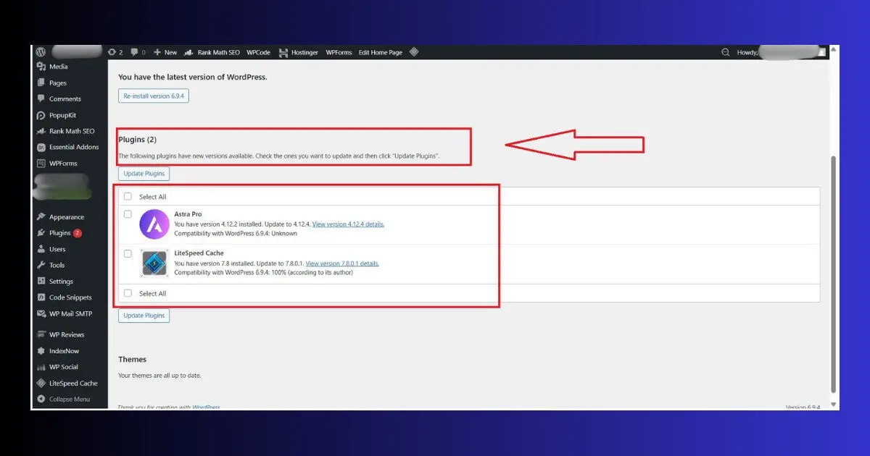
Task: Open the New item menu in admin bar
Action: point(165,52)
